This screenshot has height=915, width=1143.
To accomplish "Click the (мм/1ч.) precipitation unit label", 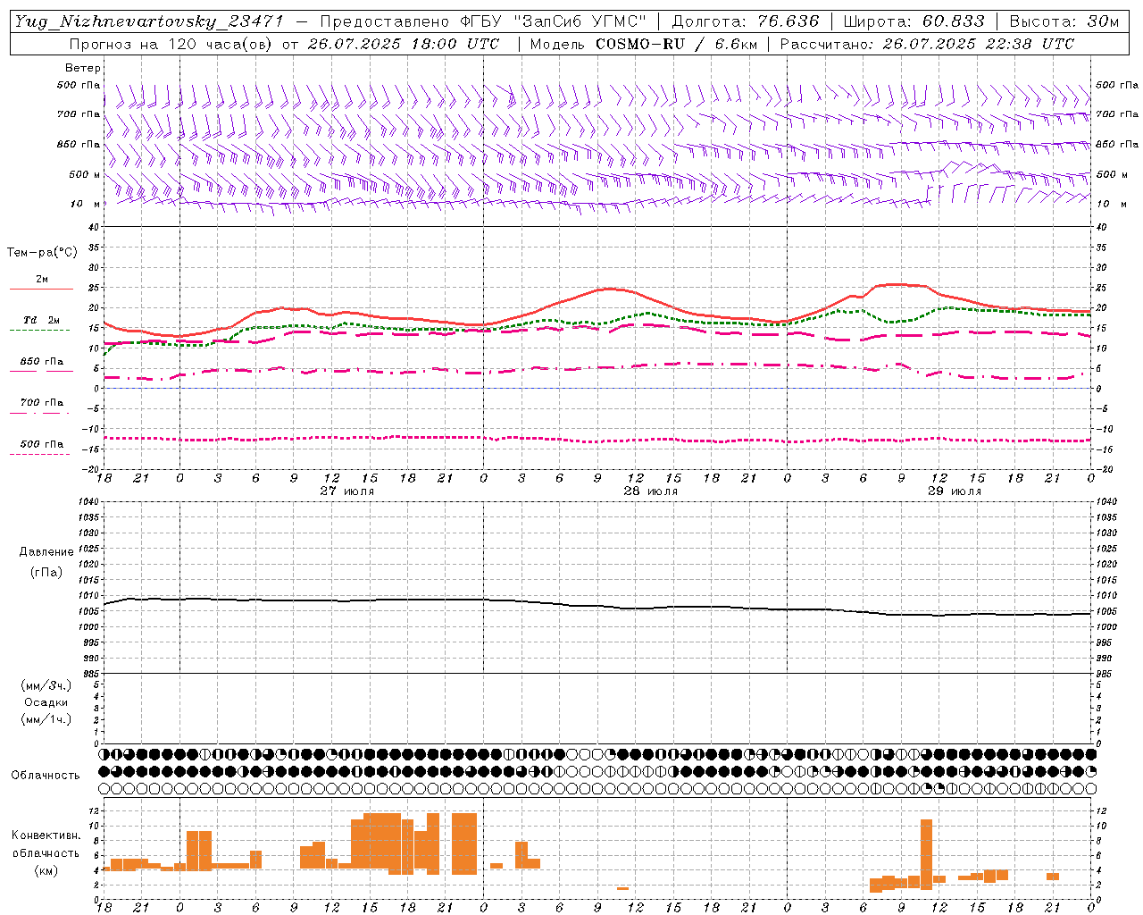I will (x=46, y=719).
